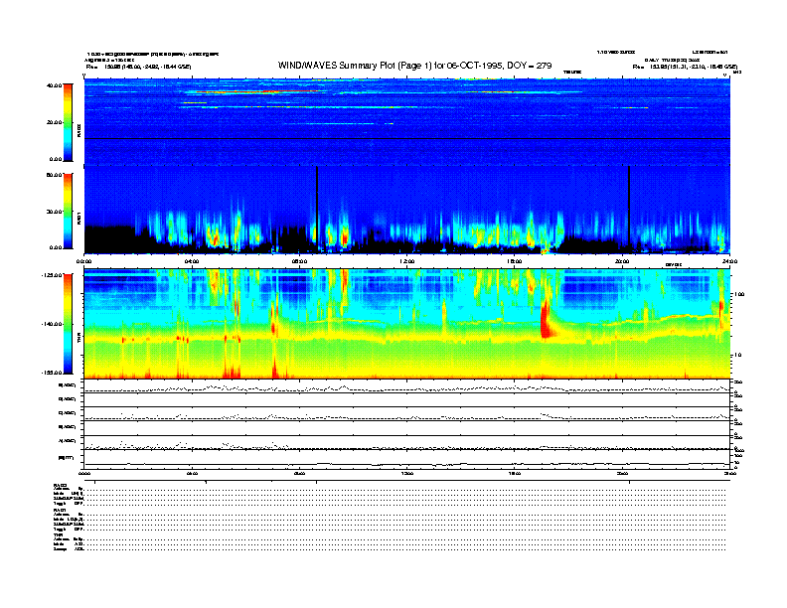The image size is (787, 608).
Task: Click the bottom magnetic field line plot row
Action: pyautogui.click(x=407, y=459)
